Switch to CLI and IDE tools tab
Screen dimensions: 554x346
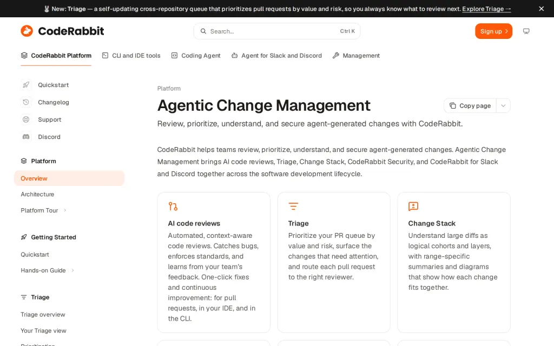(x=131, y=56)
